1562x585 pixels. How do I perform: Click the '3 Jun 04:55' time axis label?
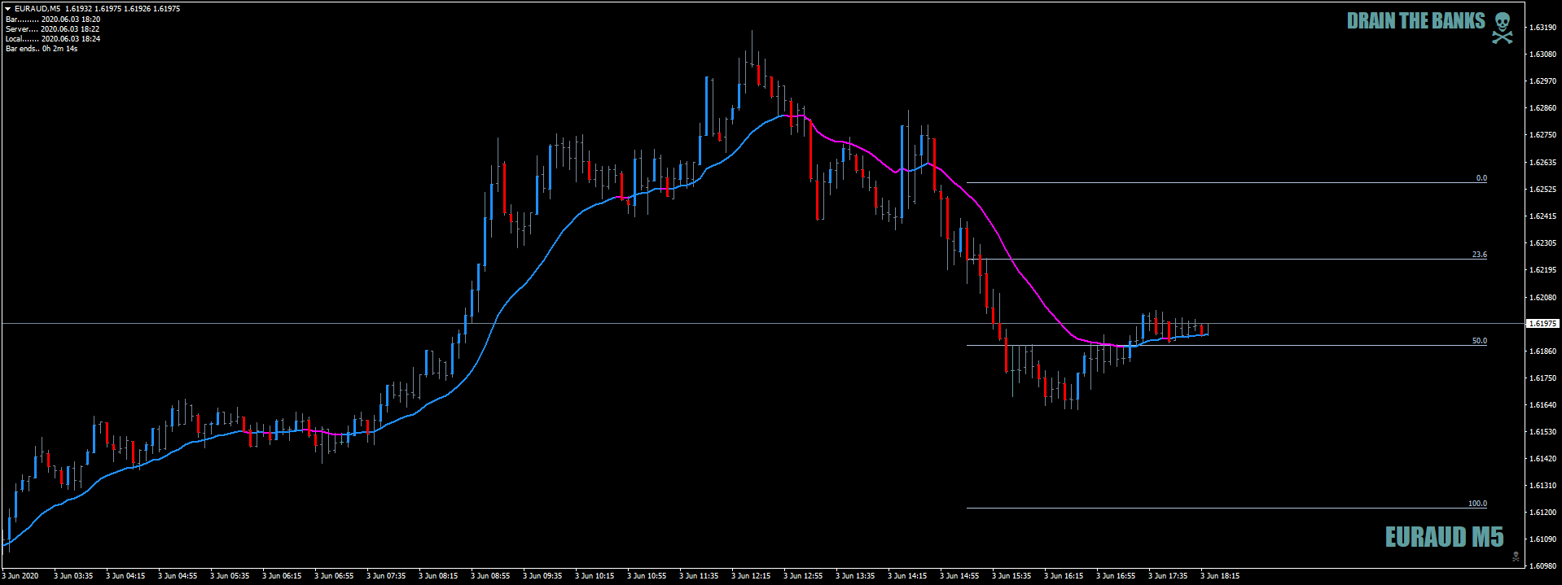[x=178, y=576]
